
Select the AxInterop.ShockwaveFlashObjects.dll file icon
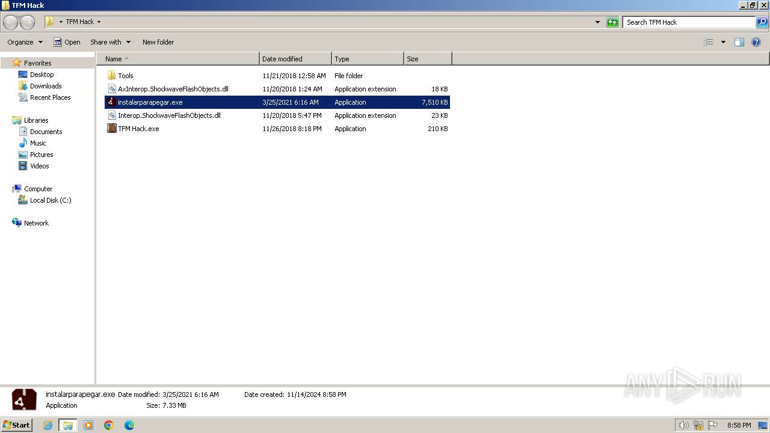111,89
